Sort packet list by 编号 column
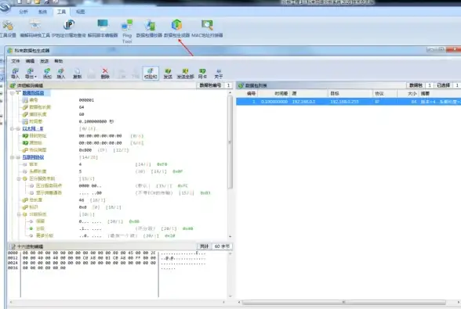 [x=251, y=94]
